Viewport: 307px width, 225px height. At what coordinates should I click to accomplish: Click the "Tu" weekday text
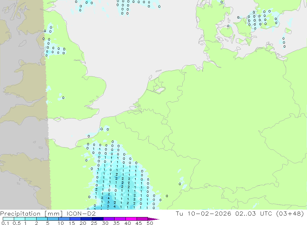pos(179,213)
